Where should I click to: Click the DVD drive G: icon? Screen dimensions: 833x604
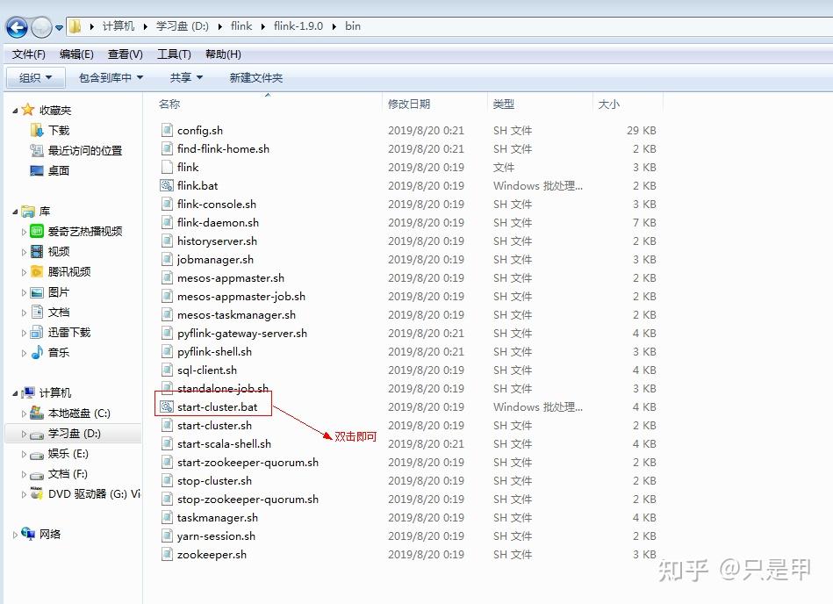[x=37, y=493]
